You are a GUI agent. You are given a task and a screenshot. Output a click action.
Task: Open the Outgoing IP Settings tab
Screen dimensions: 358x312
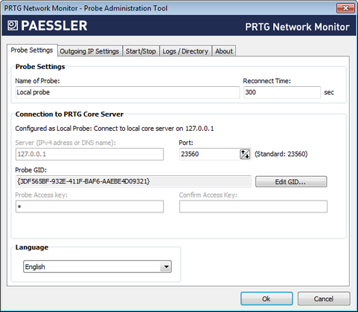tap(89, 51)
